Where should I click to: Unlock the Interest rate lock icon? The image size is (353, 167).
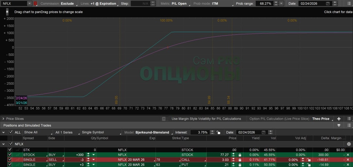(218, 132)
